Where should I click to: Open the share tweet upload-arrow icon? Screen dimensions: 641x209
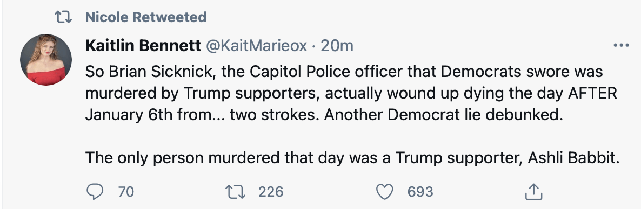pyautogui.click(x=533, y=191)
